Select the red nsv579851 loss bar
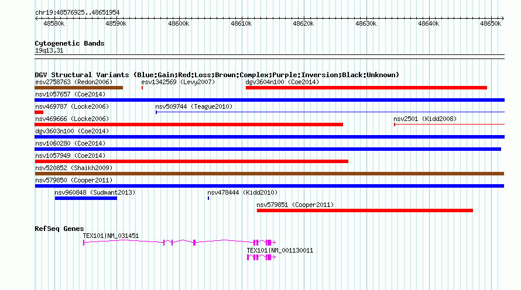The height and width of the screenshot is (290, 521). pos(365,210)
